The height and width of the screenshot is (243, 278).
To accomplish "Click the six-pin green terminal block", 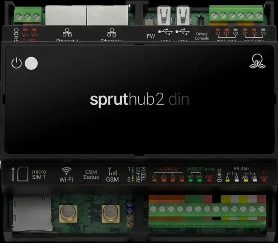I will pos(236,14).
